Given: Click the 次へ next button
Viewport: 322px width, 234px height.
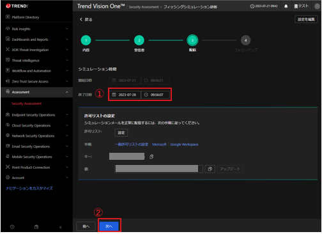Looking at the screenshot, I should (x=109, y=226).
